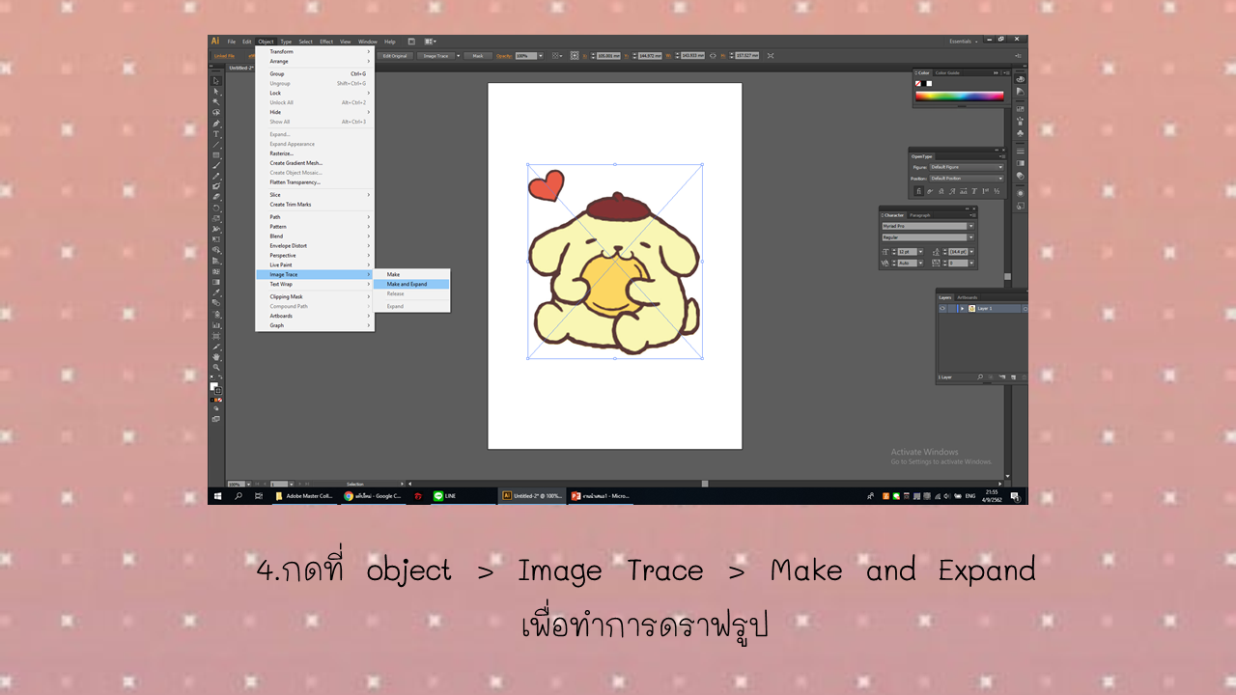Select the Direct Selection tool
The image size is (1236, 695).
click(x=216, y=92)
